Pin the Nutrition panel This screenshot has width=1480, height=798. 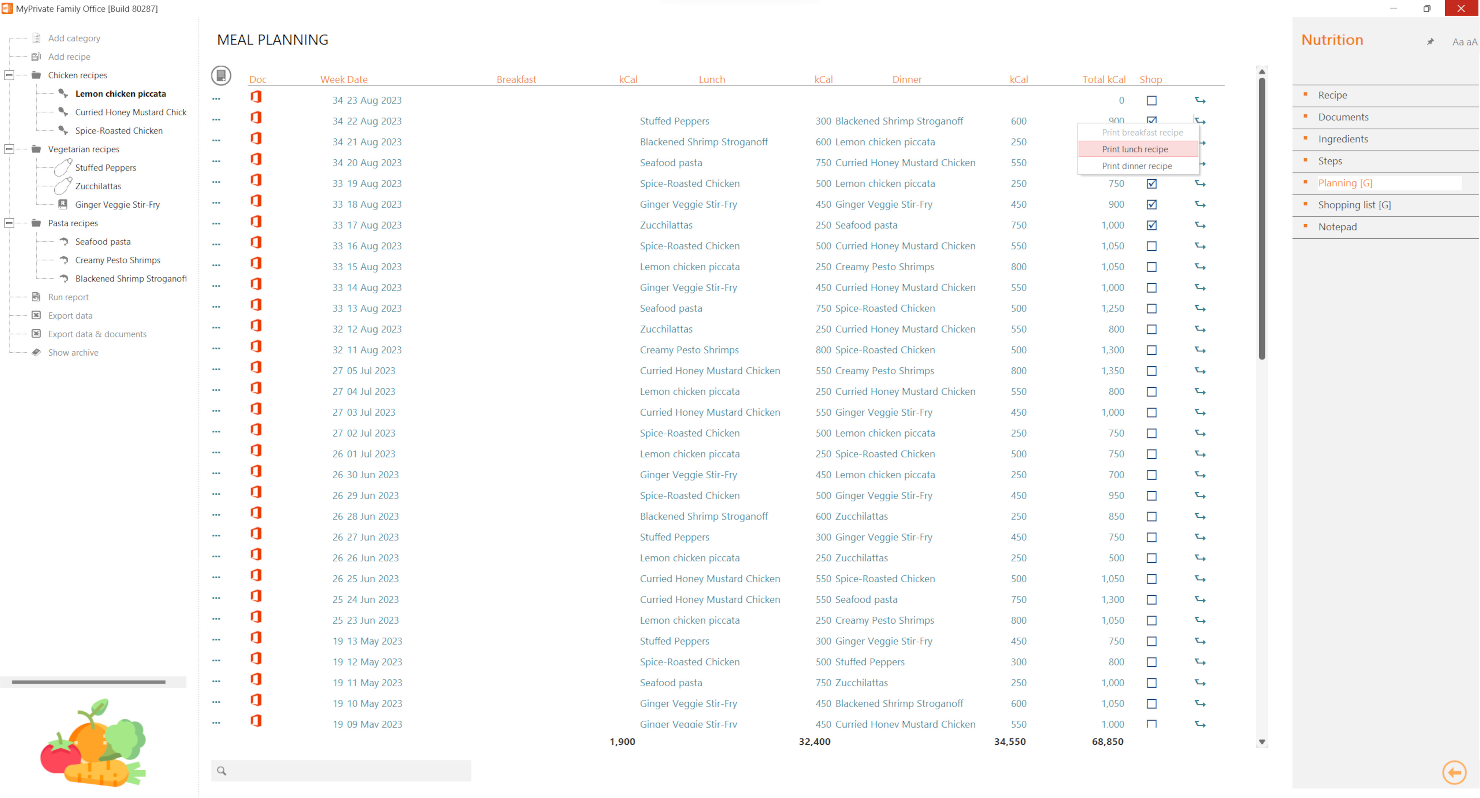[x=1430, y=41]
